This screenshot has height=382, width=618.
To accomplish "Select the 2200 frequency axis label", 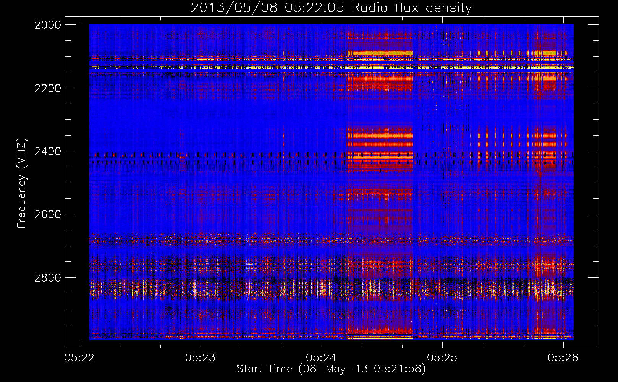I will pyautogui.click(x=48, y=88).
